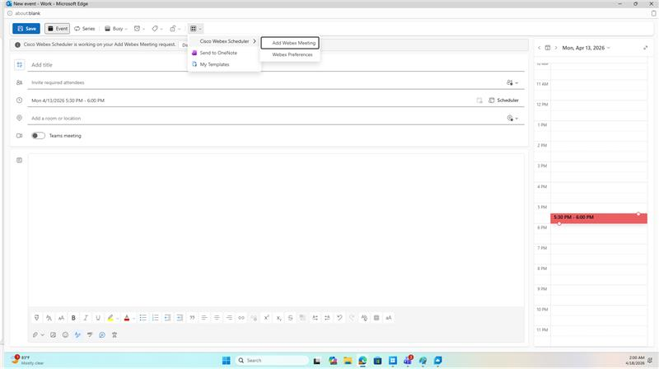Go to the next day in calendar pane
659x369 pixels.
555,48
